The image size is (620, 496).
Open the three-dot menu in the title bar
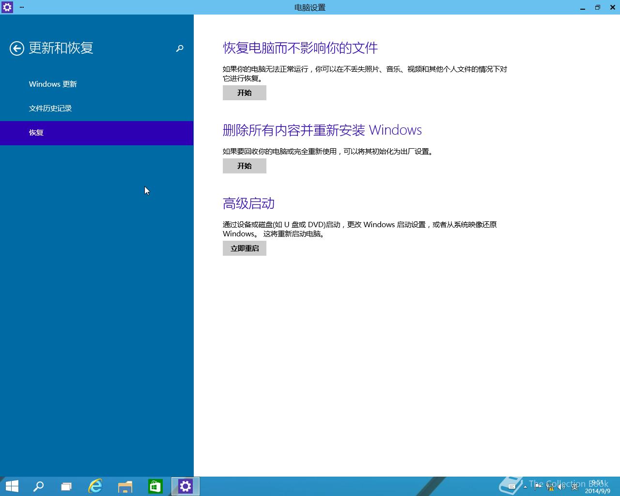point(22,7)
